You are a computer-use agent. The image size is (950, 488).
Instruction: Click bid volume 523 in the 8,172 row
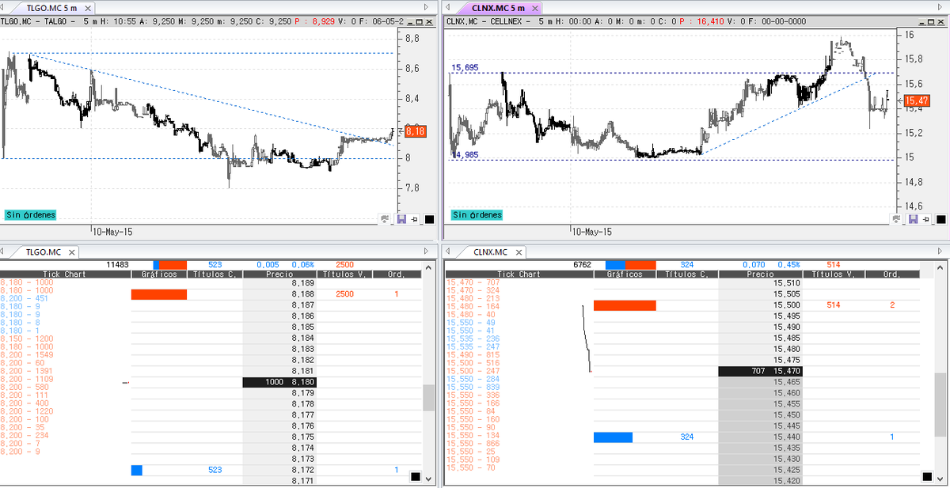pyautogui.click(x=215, y=470)
